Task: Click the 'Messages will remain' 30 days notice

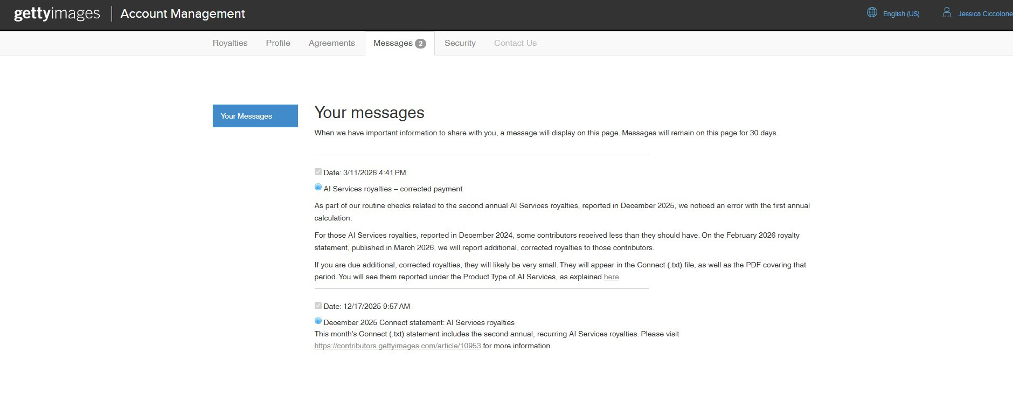Action: click(700, 133)
